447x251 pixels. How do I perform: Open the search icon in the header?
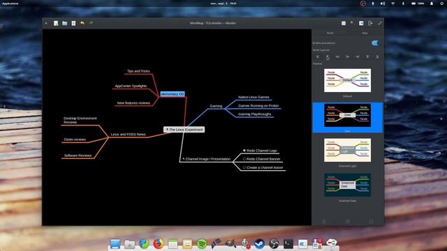click(352, 22)
